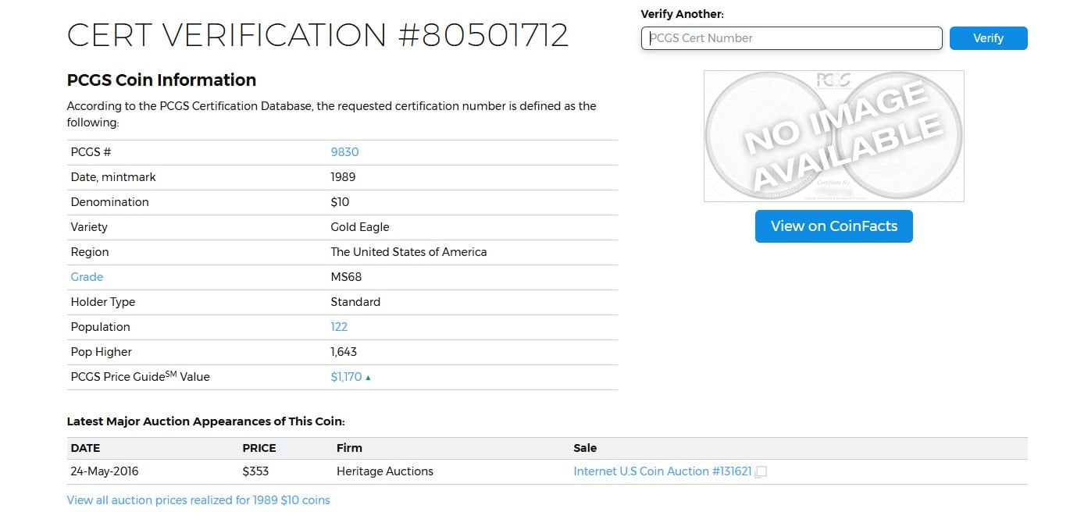The image size is (1070, 519).
Task: Click the Heritage Auctions firm cell
Action: [384, 471]
